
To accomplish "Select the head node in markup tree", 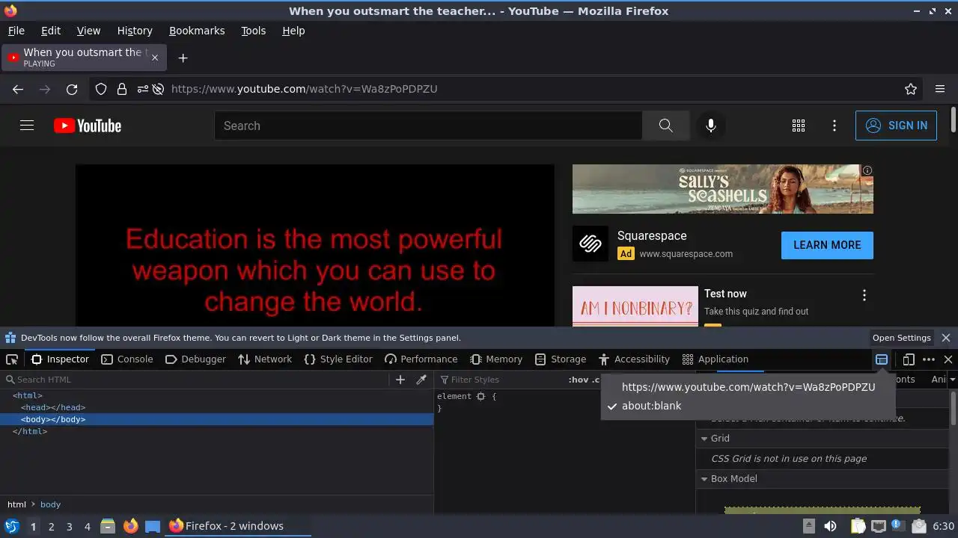I will coord(53,407).
